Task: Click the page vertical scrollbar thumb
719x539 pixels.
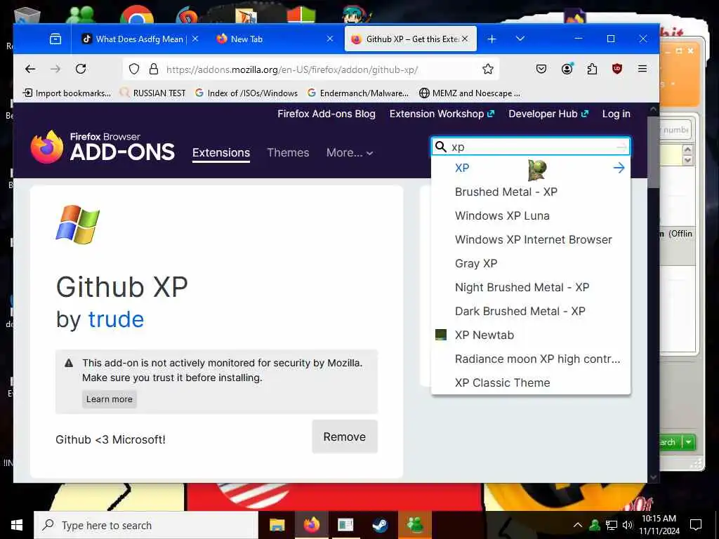Action: pyautogui.click(x=654, y=152)
